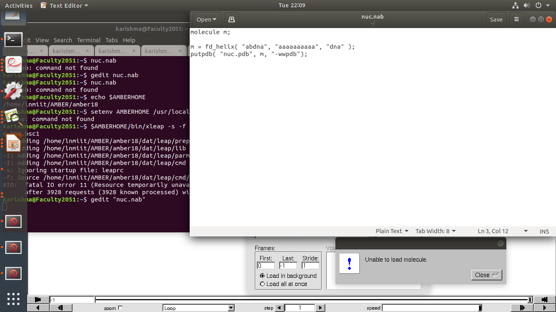Screen dimensions: 556x312
Task: Open the Search menu in the terminal
Action: point(63,40)
